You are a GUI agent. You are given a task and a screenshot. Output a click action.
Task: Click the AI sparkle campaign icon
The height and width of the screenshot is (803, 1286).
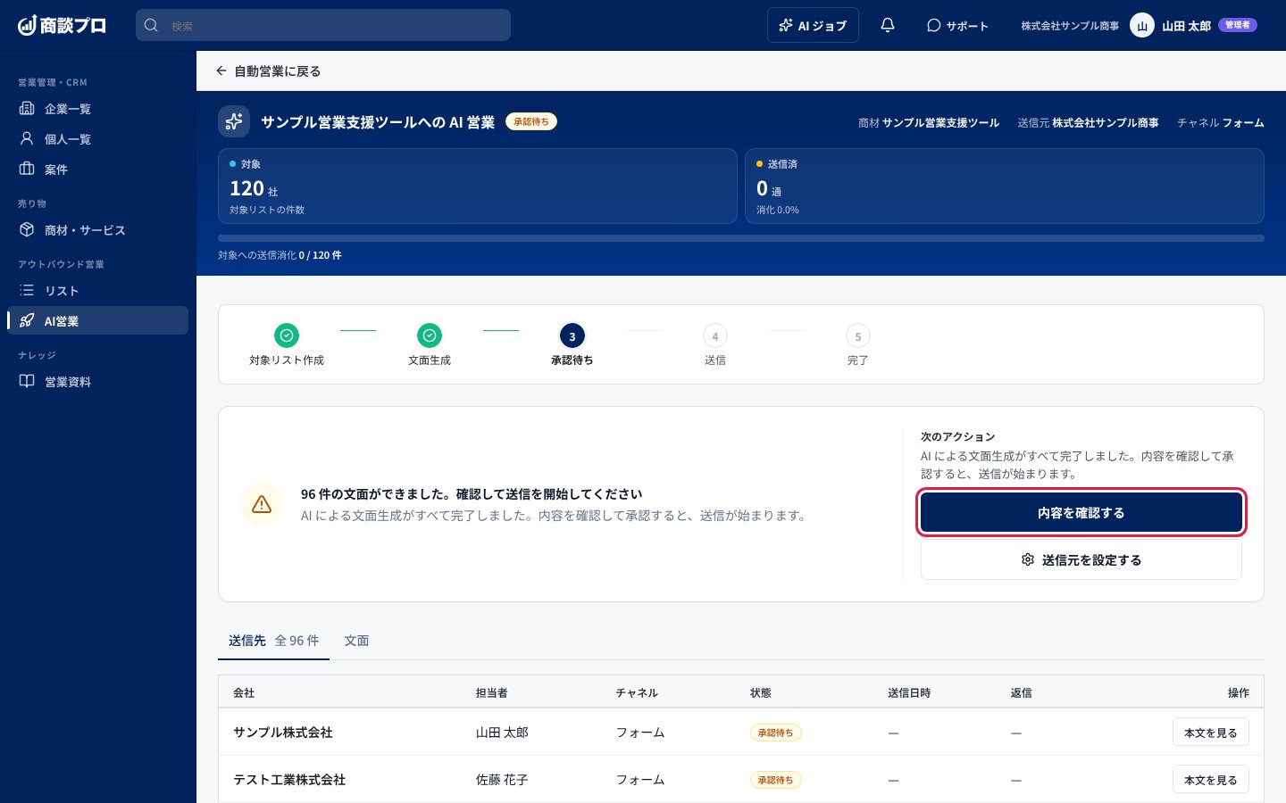pyautogui.click(x=234, y=121)
